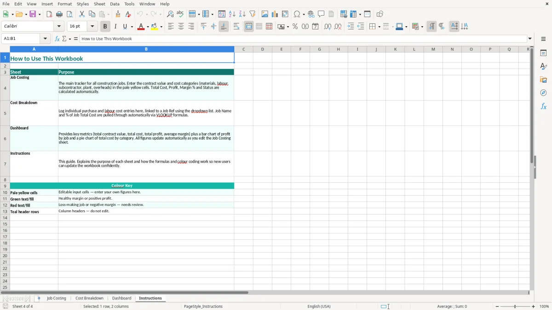Click the formula equals button
This screenshot has height=310, width=552.
click(x=76, y=39)
